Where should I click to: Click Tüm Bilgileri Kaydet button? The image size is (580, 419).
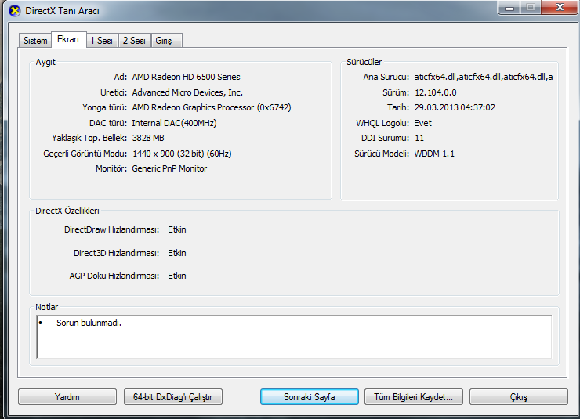coord(414,397)
